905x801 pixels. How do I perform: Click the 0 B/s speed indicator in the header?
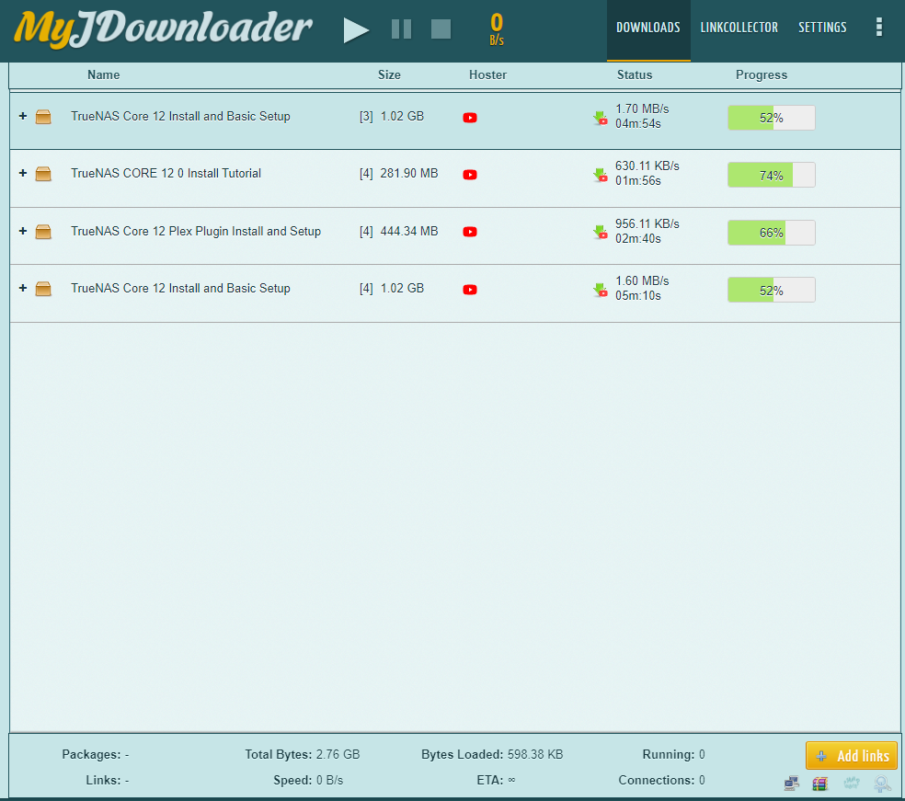tap(497, 29)
